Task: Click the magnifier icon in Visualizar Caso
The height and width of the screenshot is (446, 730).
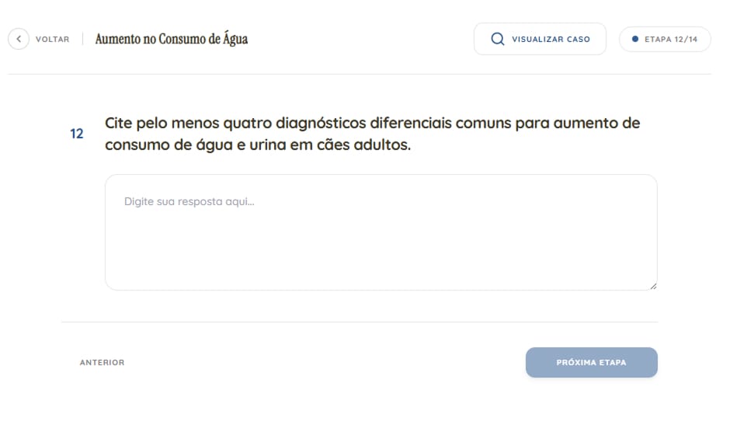Action: [498, 39]
